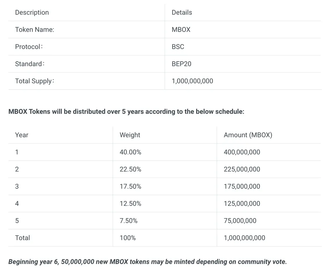
Task: Click the Total row label
Action: [x=22, y=238]
